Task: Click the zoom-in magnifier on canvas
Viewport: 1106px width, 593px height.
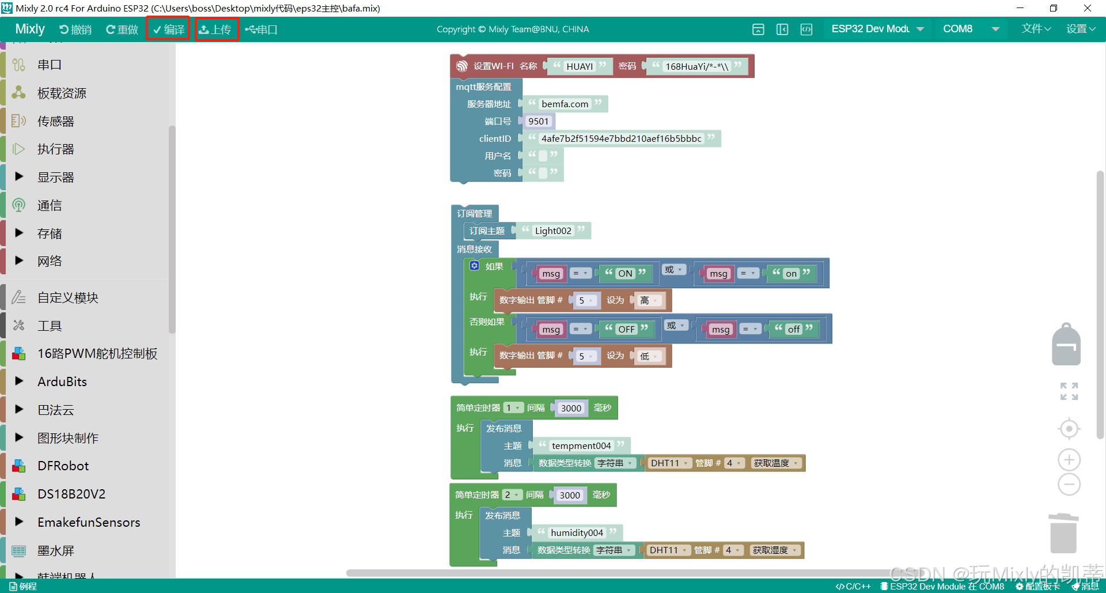Action: click(x=1069, y=459)
